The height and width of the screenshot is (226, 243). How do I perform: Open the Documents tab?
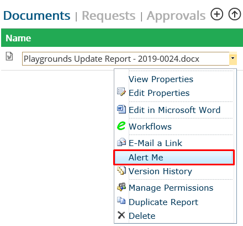37,15
